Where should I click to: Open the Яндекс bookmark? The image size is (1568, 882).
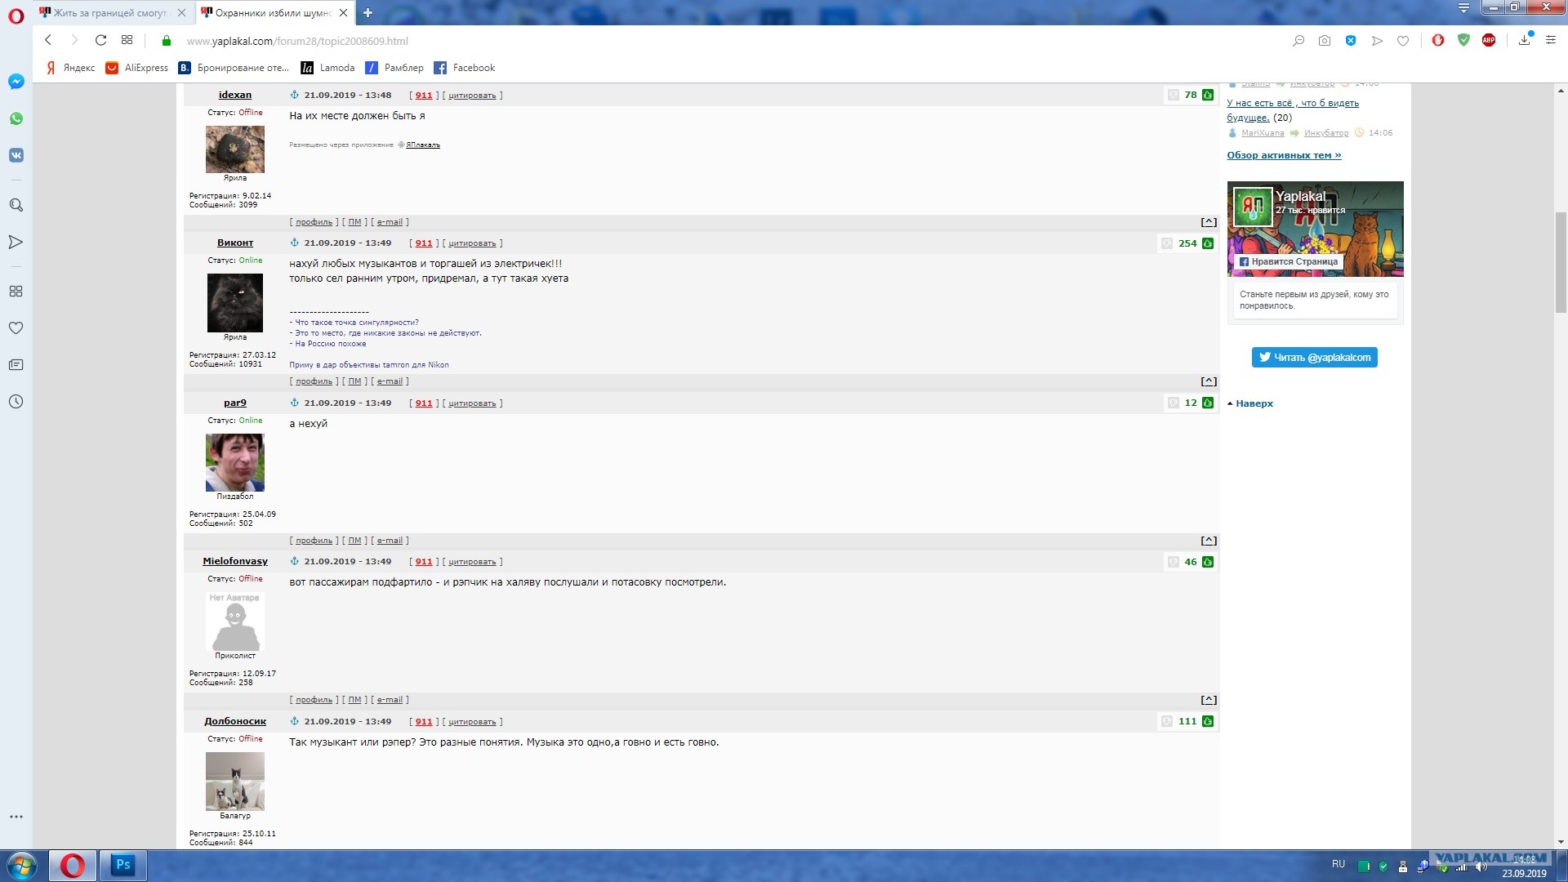click(x=70, y=68)
